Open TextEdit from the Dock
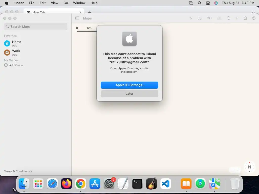The width and height of the screenshot is (259, 194). tap(123, 184)
